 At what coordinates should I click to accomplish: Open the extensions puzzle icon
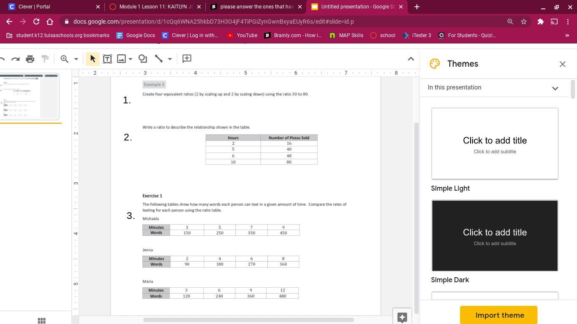pos(540,22)
